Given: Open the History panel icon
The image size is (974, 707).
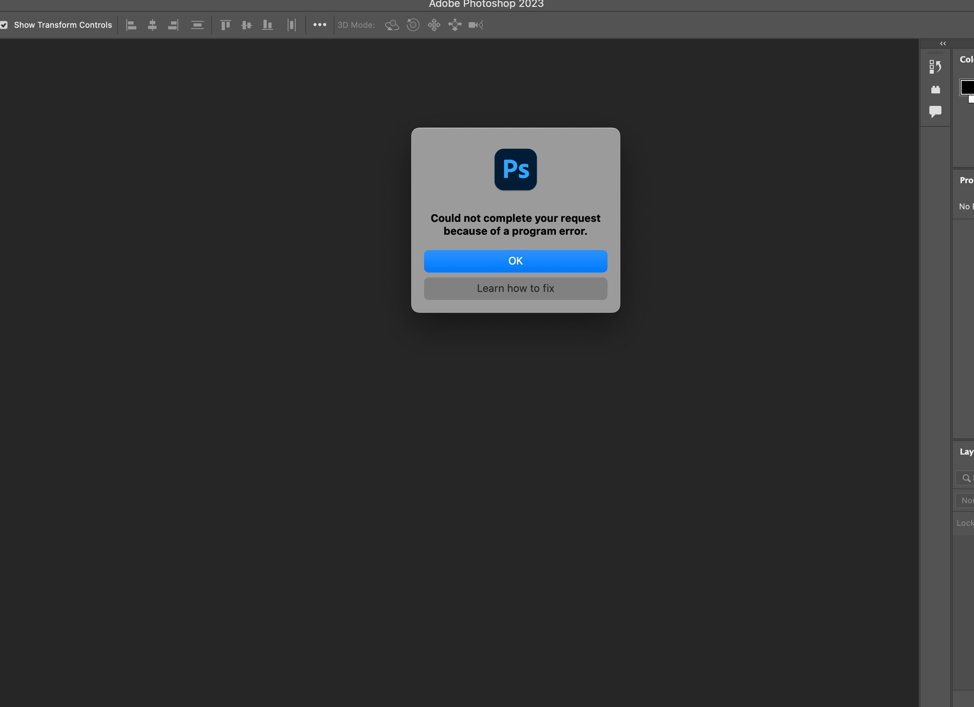Looking at the screenshot, I should click(x=935, y=66).
